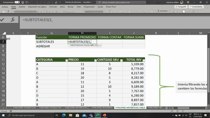Open the PRECIO filter dropdown
Viewport: 210px width, 118px height.
tap(95, 60)
